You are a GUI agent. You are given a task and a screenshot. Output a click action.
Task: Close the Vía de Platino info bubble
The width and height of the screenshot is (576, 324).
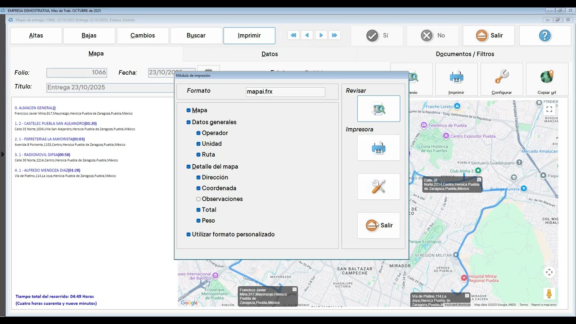coord(467,296)
